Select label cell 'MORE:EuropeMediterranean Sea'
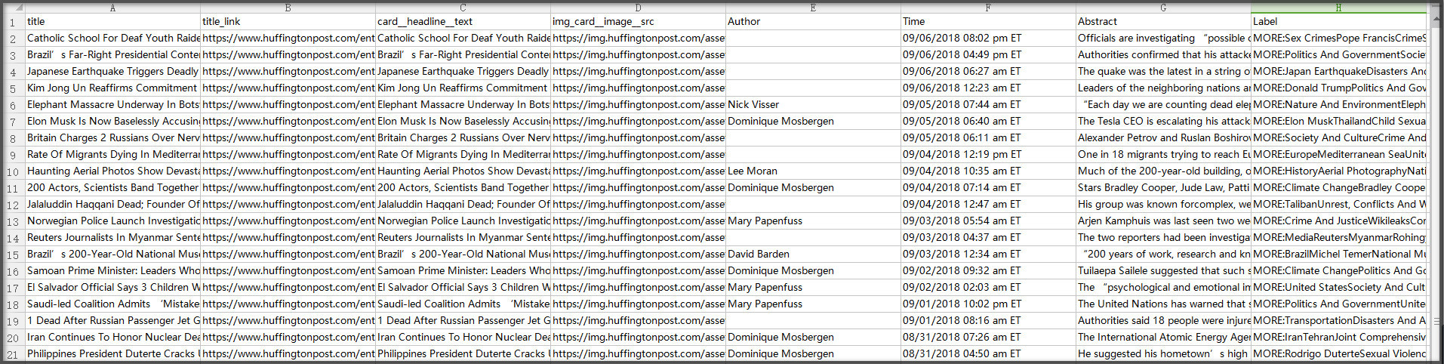Screen dimensions: 1444x364 (x=1338, y=154)
